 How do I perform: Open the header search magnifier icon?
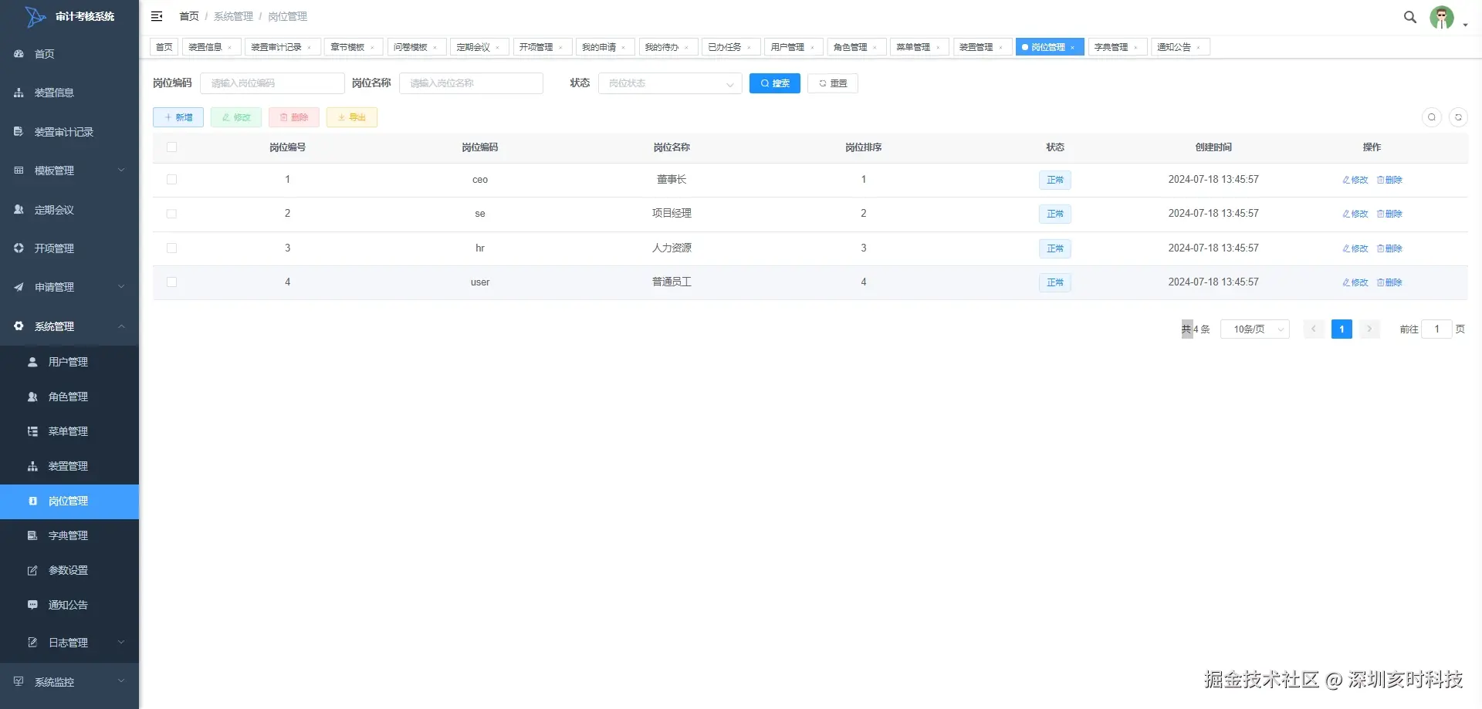click(x=1410, y=17)
